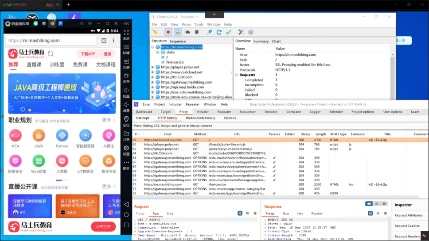Click the emulator Android home circle
Image resolution: width=429 pixels, height=241 pixels.
tap(126, 215)
